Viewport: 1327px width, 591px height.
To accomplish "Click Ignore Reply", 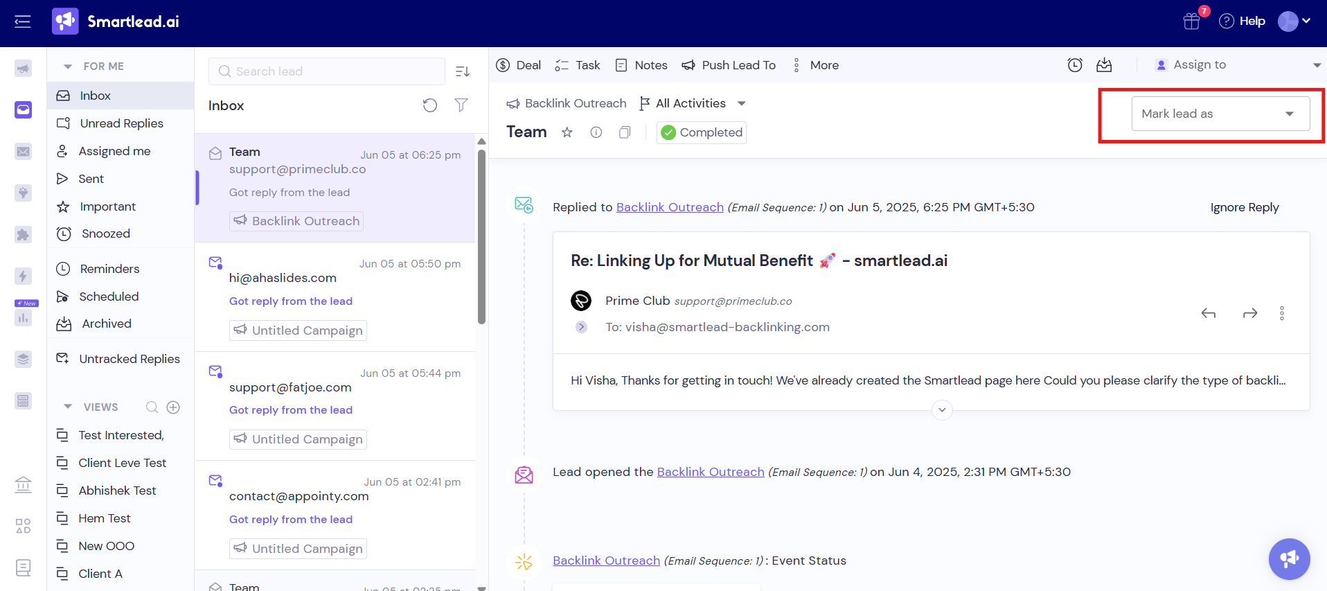I will tap(1245, 207).
